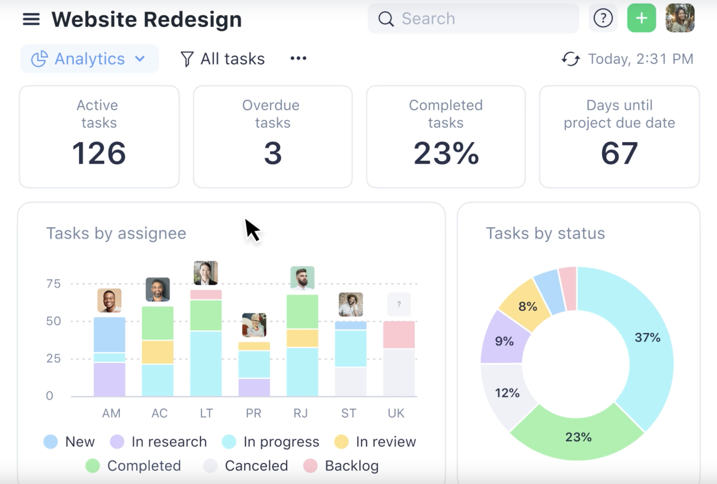The width and height of the screenshot is (717, 484).
Task: Click the chevron next to Analytics
Action: pyautogui.click(x=140, y=59)
